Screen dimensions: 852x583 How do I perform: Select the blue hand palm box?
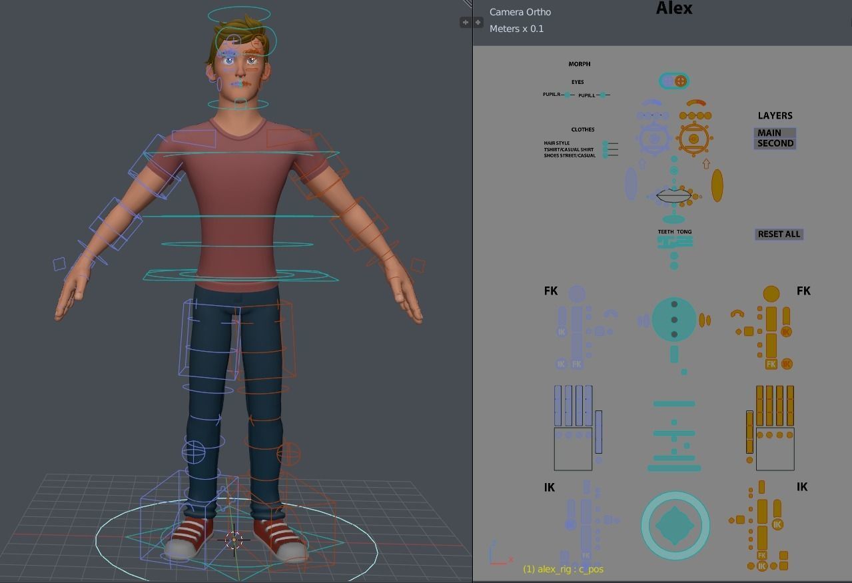click(573, 449)
